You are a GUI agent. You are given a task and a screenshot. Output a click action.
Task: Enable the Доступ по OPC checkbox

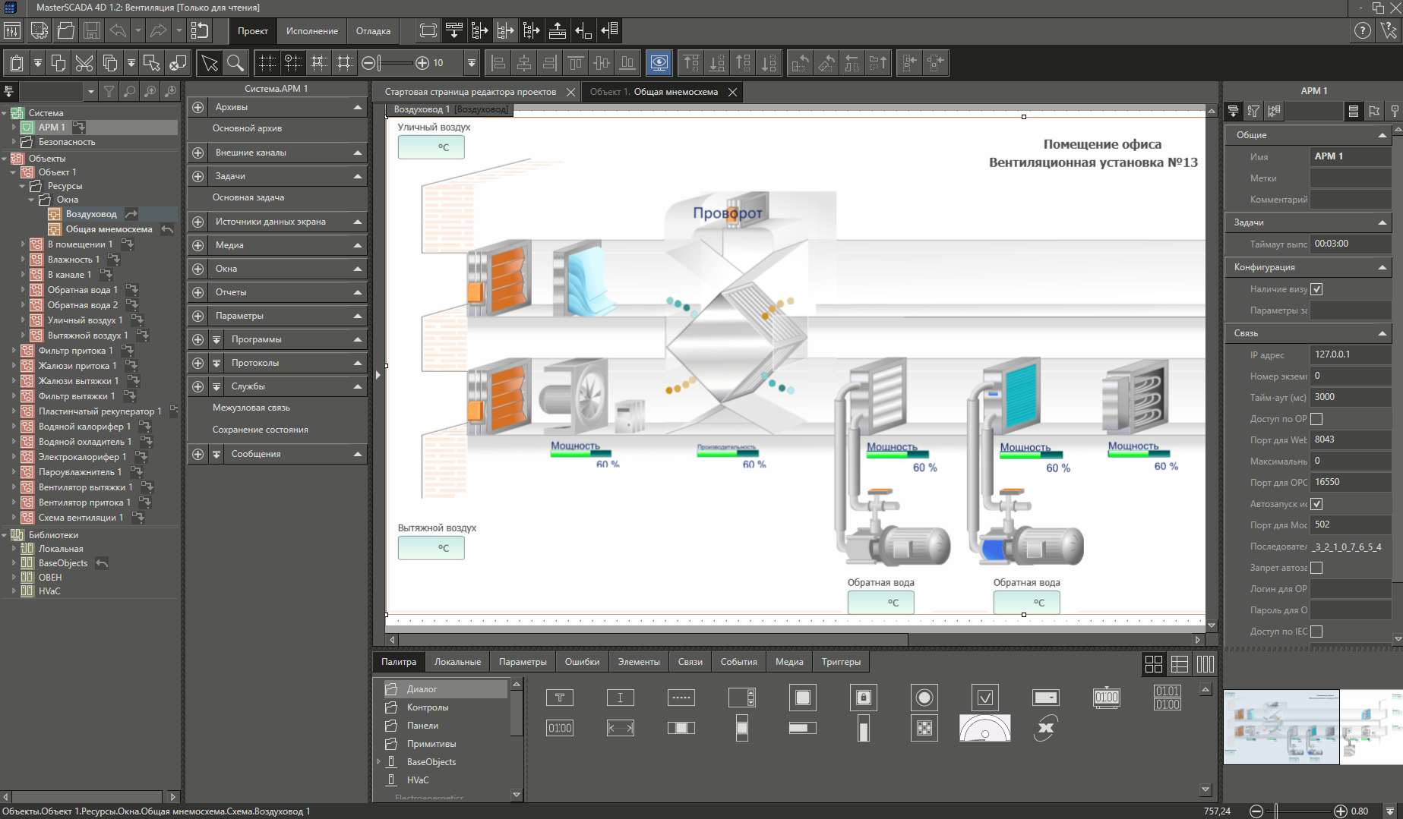1316,419
